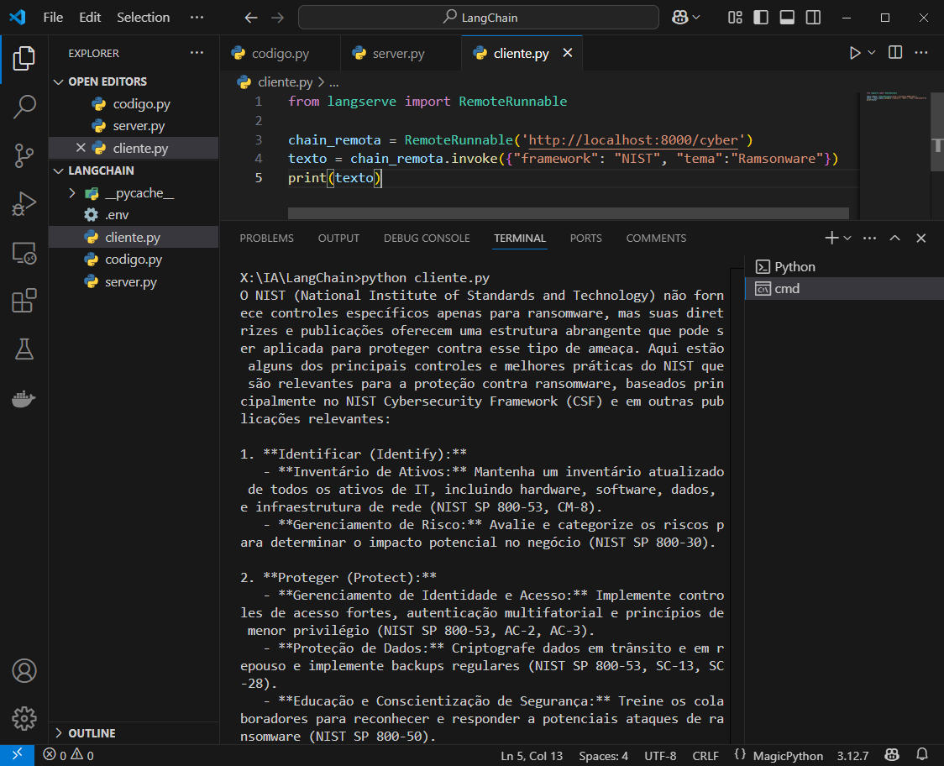Click the Copilot status icon in status bar

click(x=892, y=755)
